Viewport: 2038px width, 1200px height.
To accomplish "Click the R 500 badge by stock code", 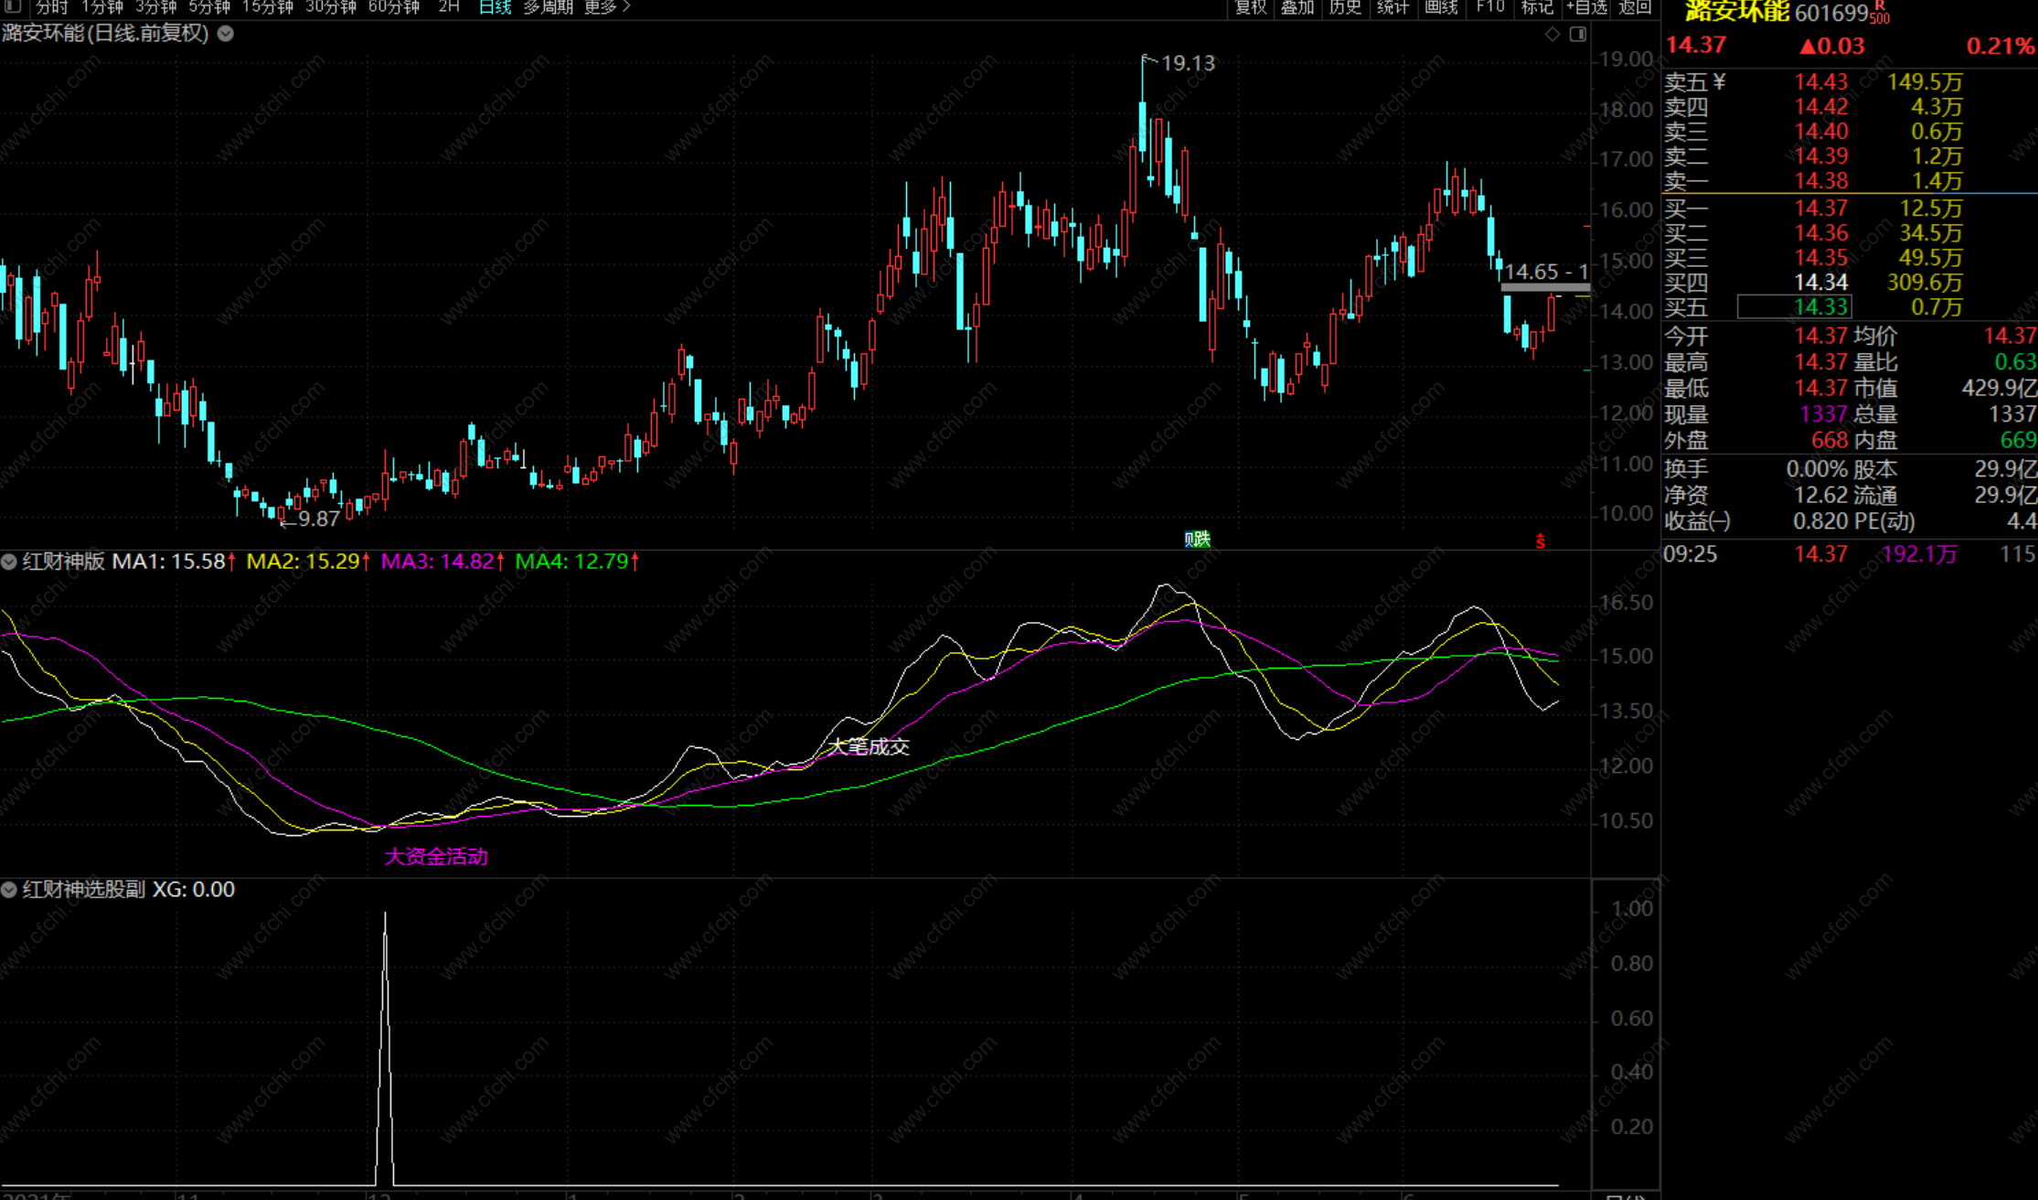I will [x=1879, y=12].
